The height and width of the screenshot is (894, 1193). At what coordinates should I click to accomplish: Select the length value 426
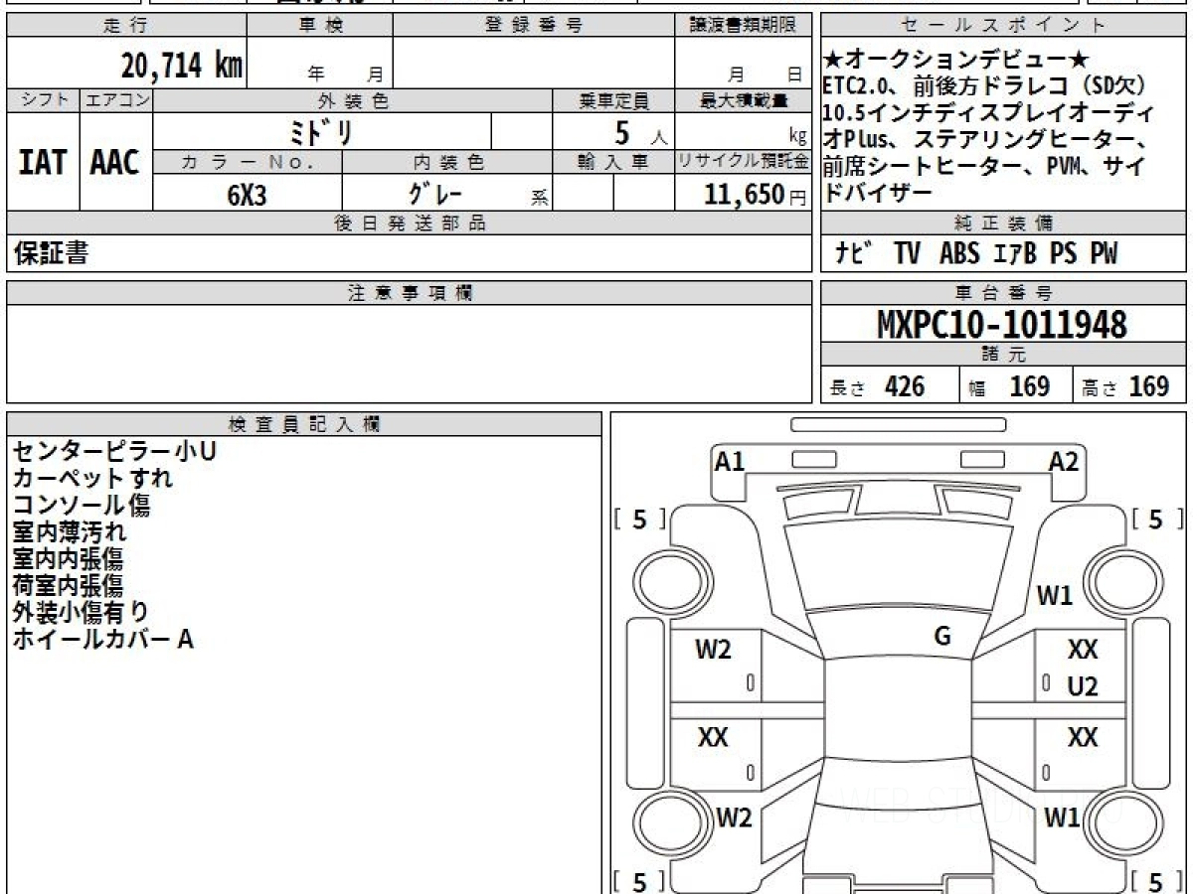pos(904,386)
